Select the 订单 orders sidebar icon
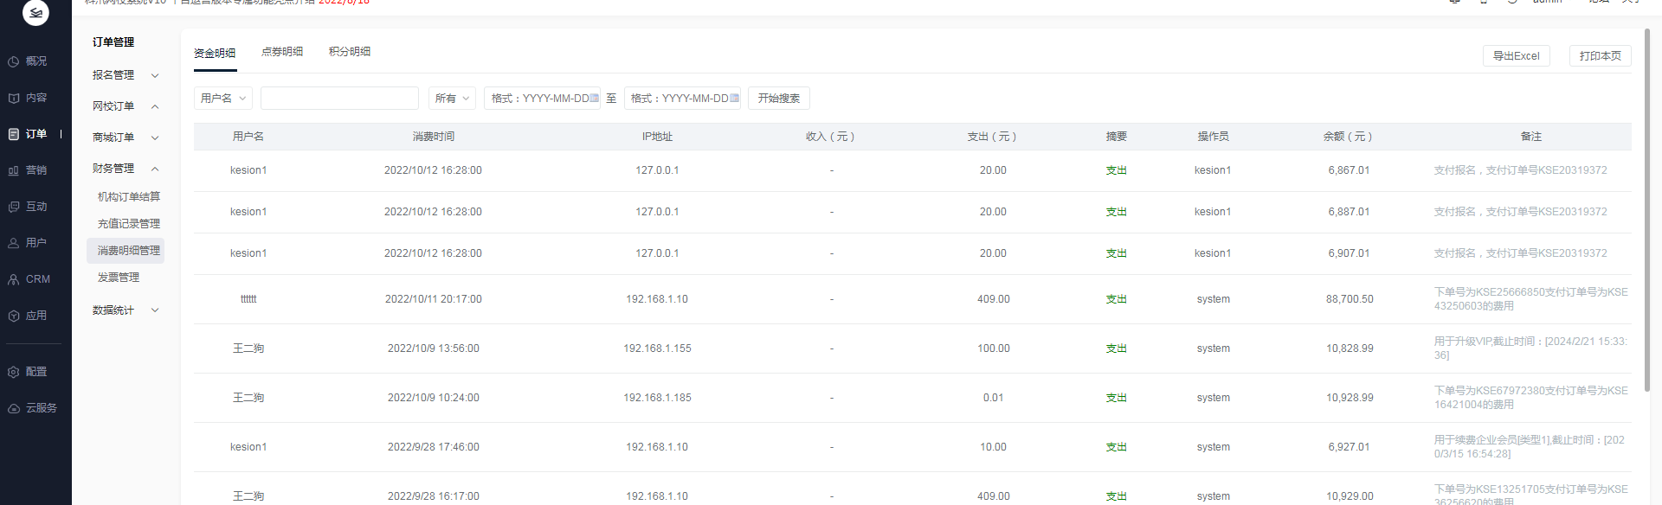Image resolution: width=1662 pixels, height=505 pixels. click(14, 134)
